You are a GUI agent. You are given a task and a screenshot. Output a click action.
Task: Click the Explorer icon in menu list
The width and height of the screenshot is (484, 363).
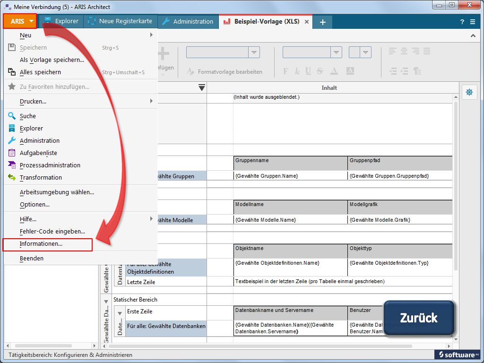pos(12,128)
